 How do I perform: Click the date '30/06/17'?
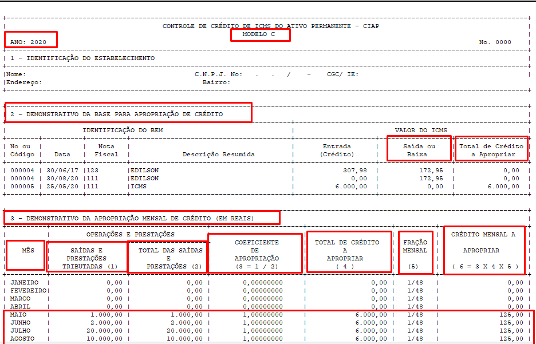[x=62, y=171]
